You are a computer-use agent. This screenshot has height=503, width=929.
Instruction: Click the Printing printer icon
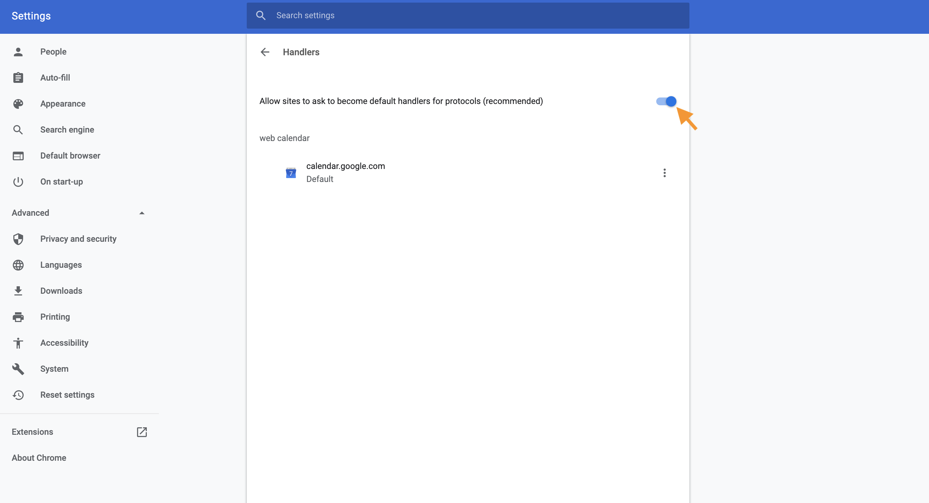tap(18, 317)
